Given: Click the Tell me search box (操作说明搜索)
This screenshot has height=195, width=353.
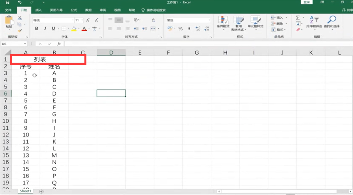Looking at the screenshot, I should 154,10.
